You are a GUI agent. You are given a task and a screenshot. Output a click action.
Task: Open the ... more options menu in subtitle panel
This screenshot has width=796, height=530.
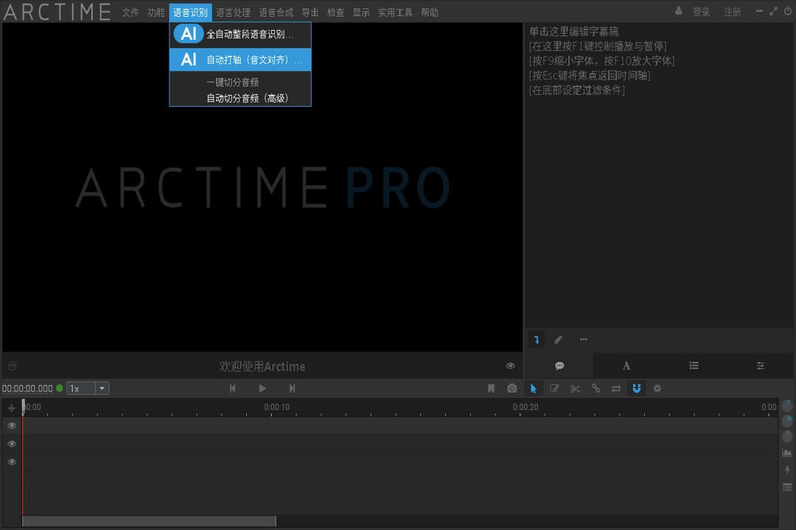pos(583,339)
